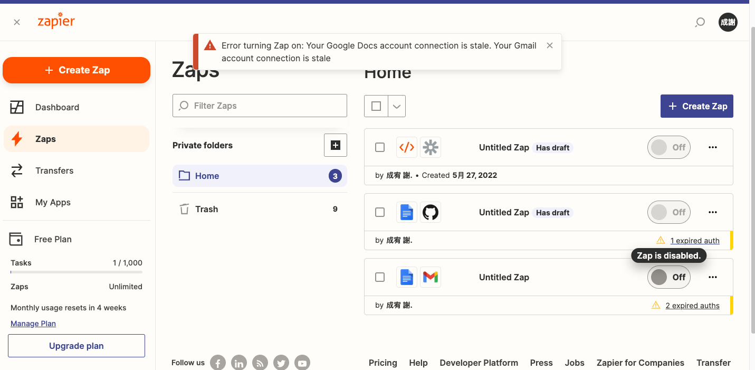Open Zapier's LinkedIn page

pos(239,363)
